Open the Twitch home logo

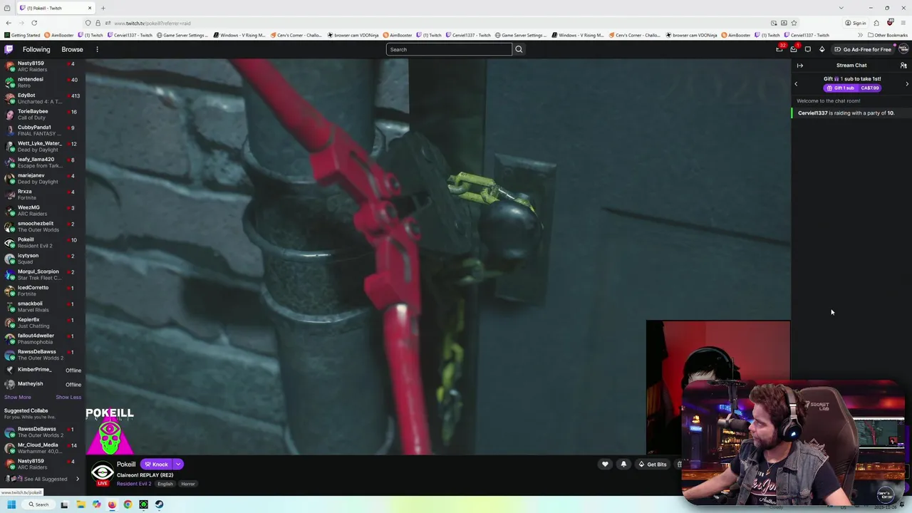[x=9, y=49]
